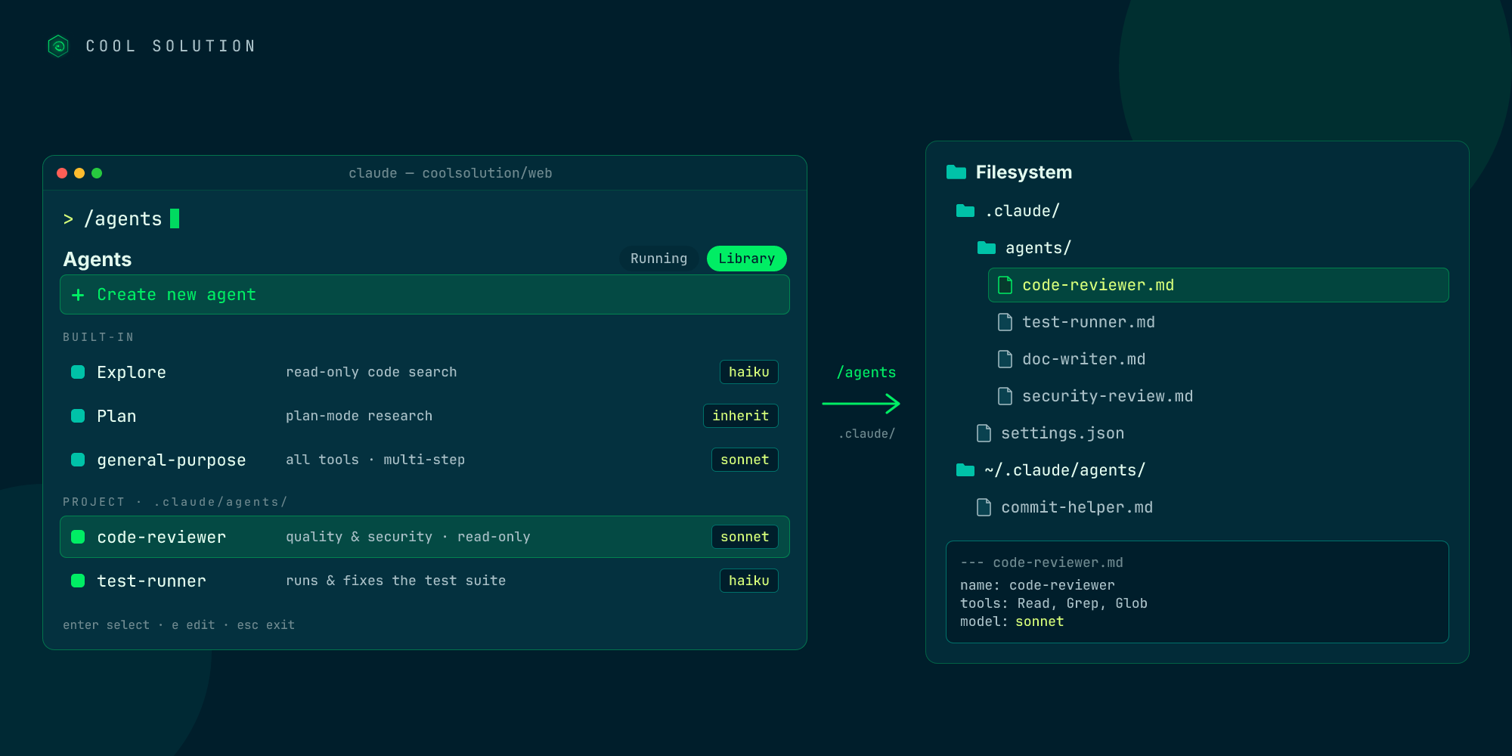Click the Agents heading
Viewport: 1512px width, 756px height.
(98, 259)
